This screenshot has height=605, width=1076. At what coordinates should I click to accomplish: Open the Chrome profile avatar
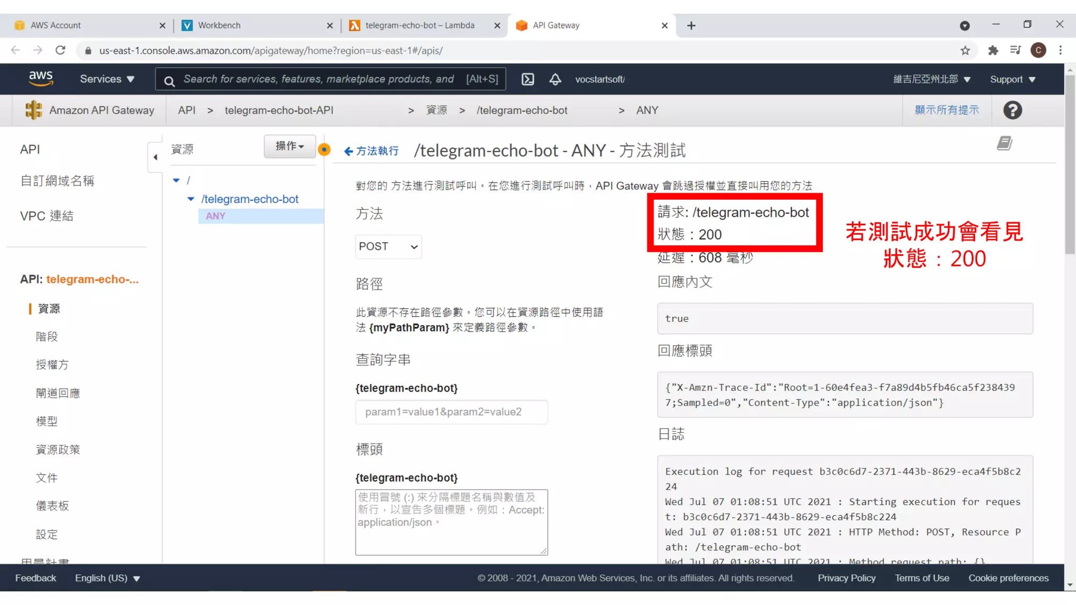(x=1038, y=50)
